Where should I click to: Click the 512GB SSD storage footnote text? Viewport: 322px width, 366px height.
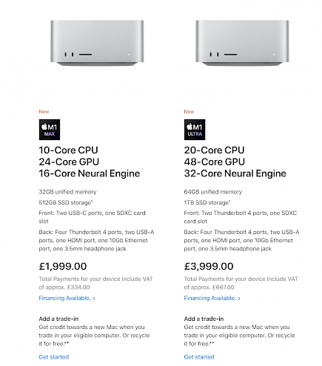coord(66,202)
